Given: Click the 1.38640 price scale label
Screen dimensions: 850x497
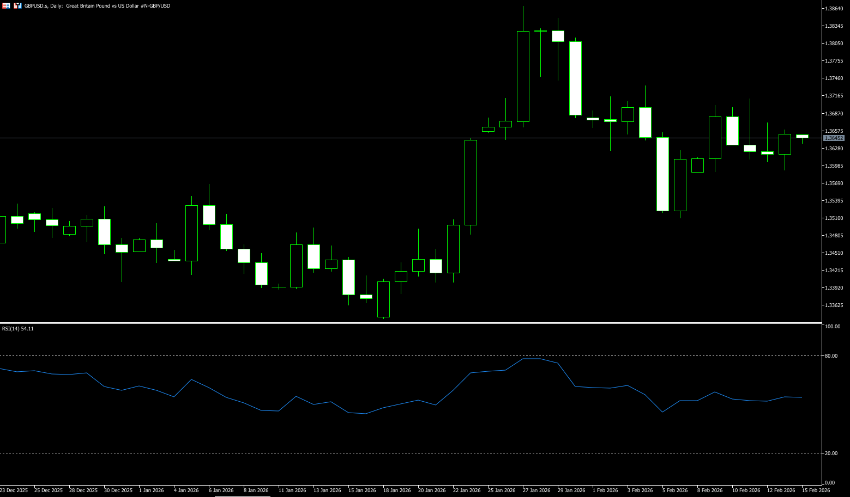Looking at the screenshot, I should [x=834, y=9].
